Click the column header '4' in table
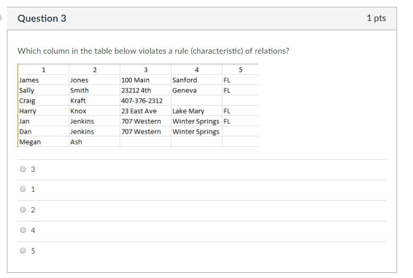 point(197,70)
